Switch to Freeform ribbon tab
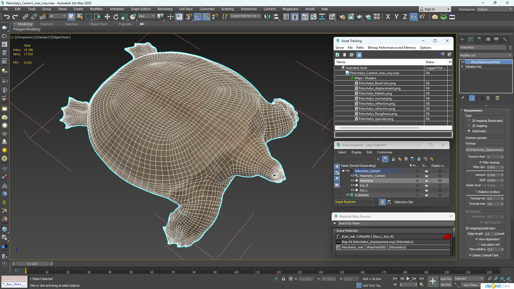The width and height of the screenshot is (514, 289). pyautogui.click(x=47, y=24)
